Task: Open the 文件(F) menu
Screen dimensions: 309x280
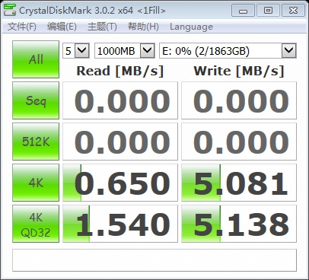Action: point(22,27)
